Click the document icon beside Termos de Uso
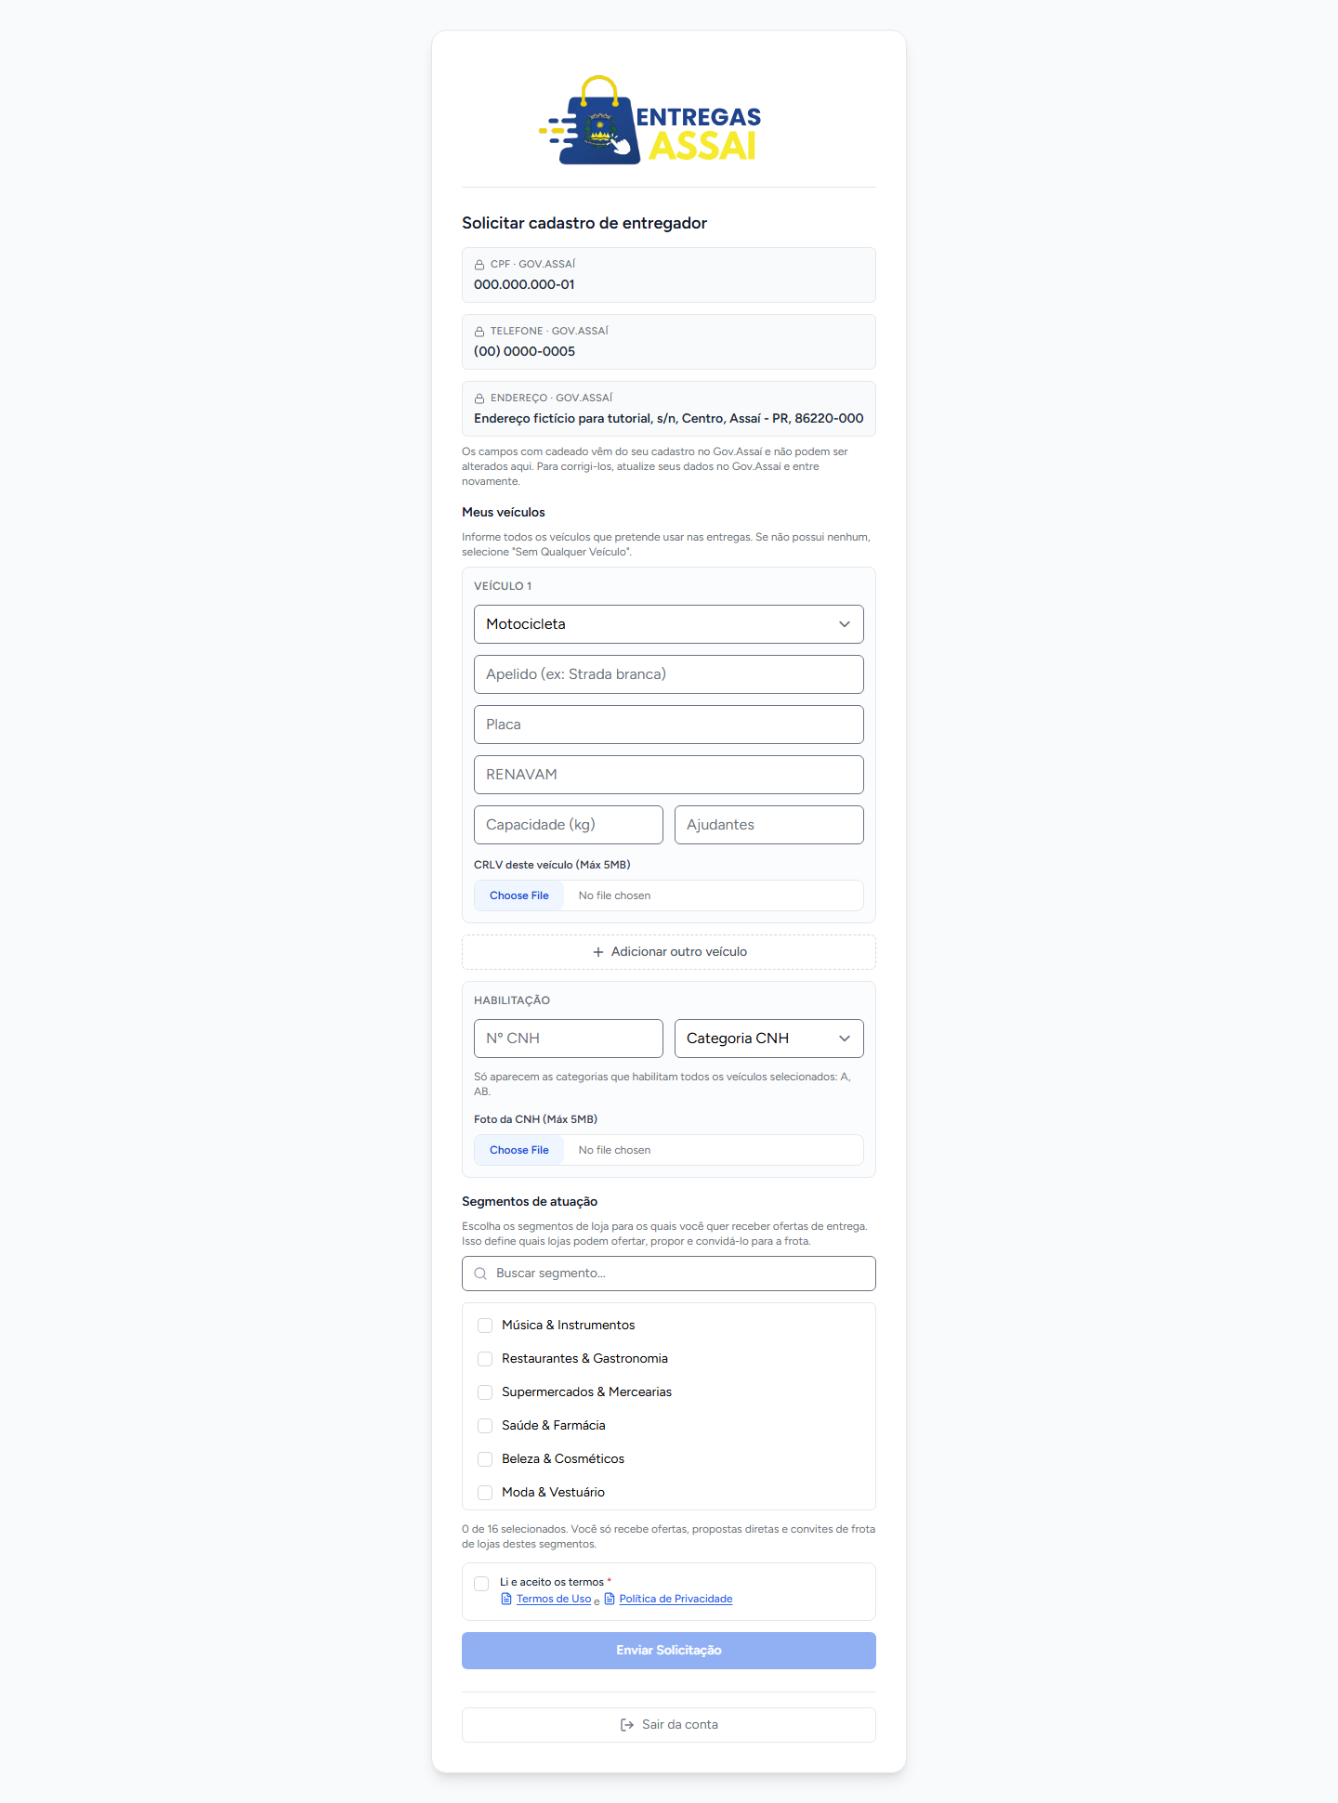The image size is (1338, 1803). (506, 1599)
